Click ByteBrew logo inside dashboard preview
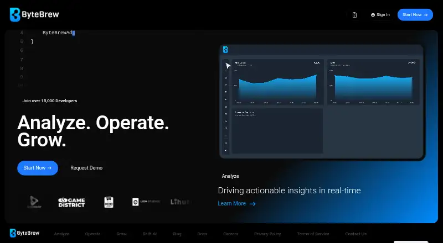Image resolution: width=443 pixels, height=243 pixels. coord(225,50)
